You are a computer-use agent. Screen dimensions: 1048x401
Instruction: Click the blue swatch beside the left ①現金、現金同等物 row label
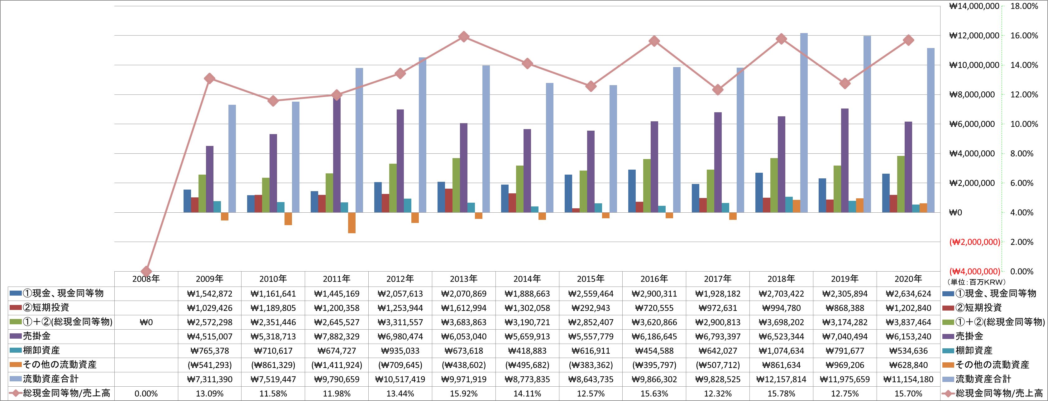[16, 293]
